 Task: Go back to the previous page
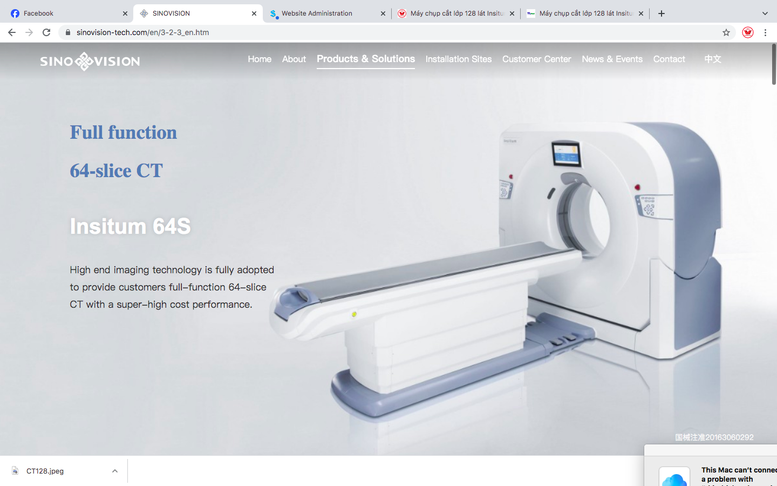(x=12, y=32)
